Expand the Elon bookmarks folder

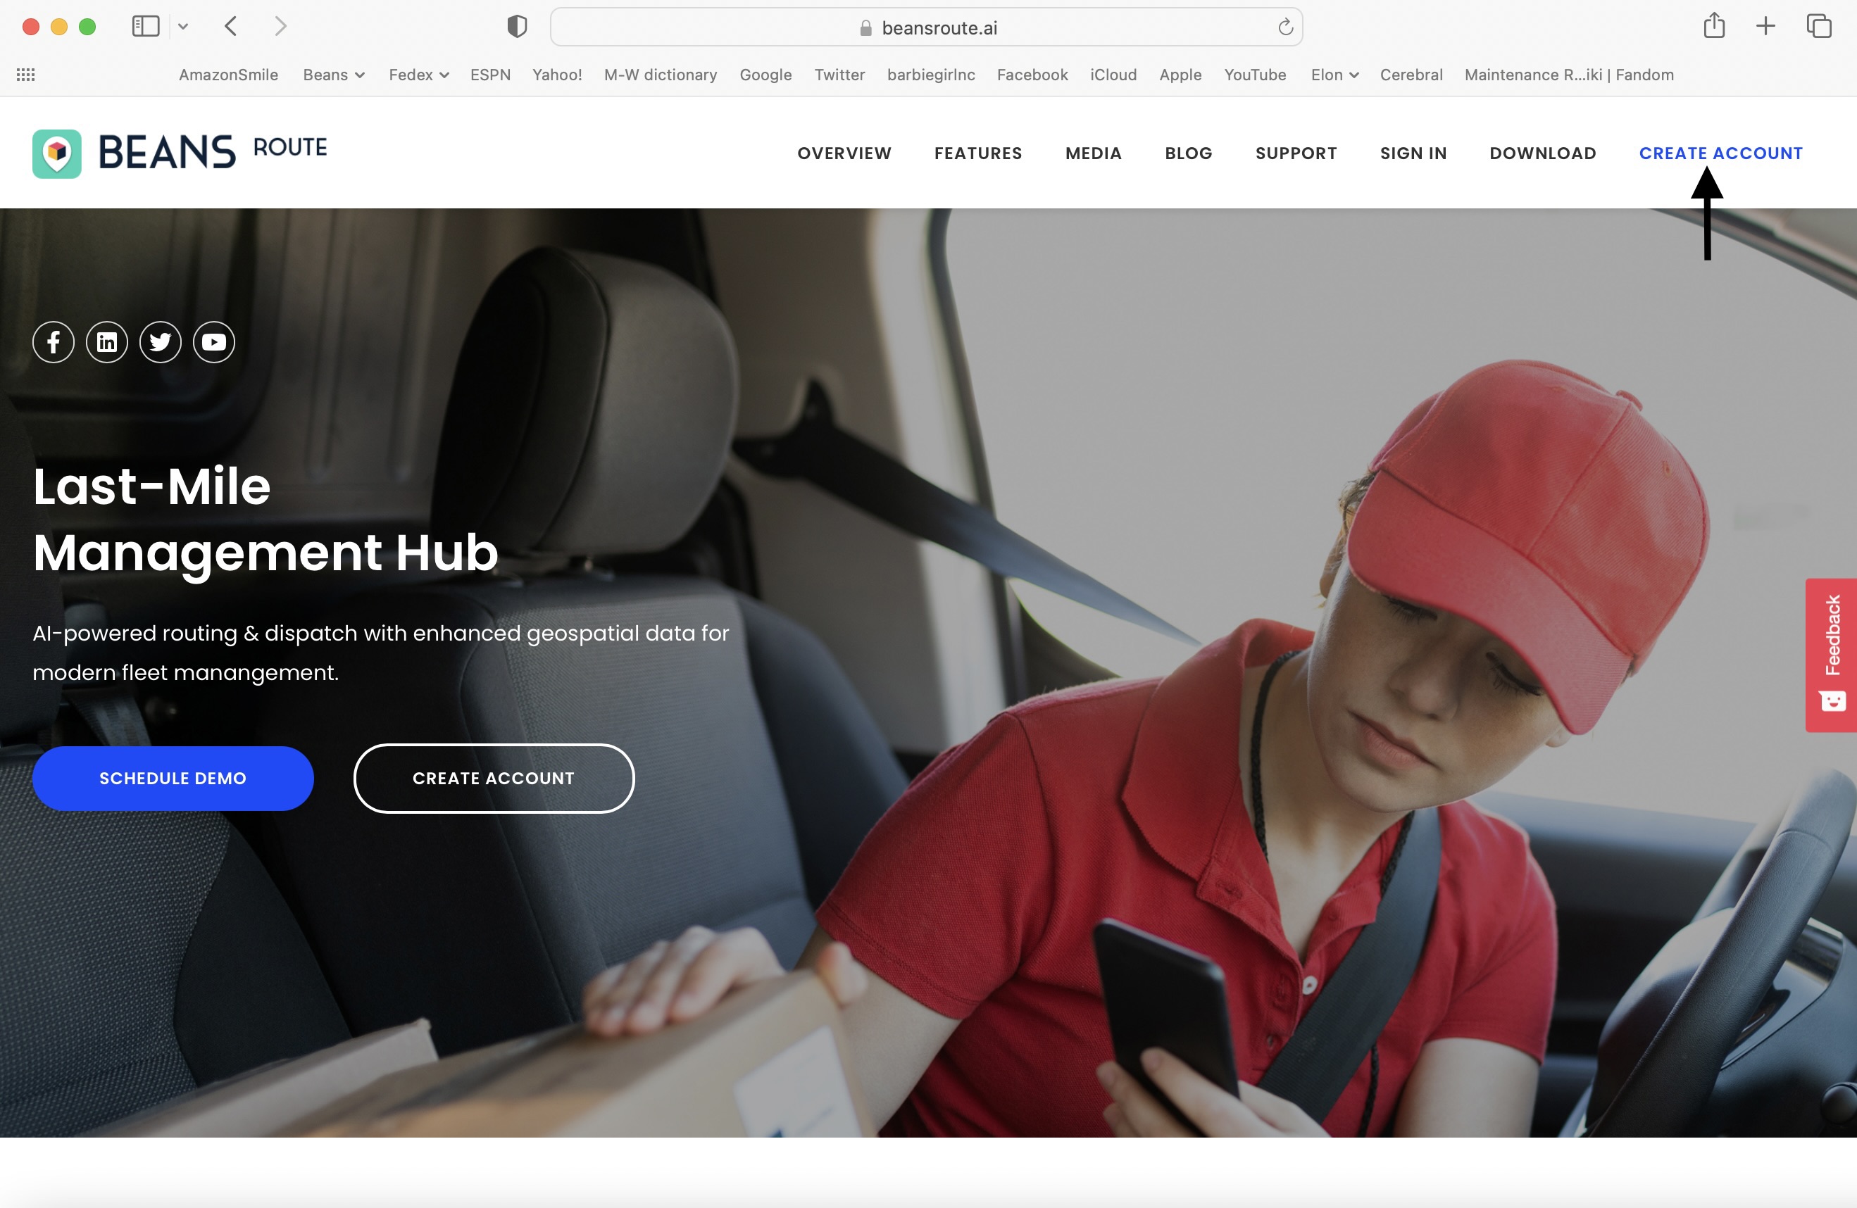tap(1334, 75)
